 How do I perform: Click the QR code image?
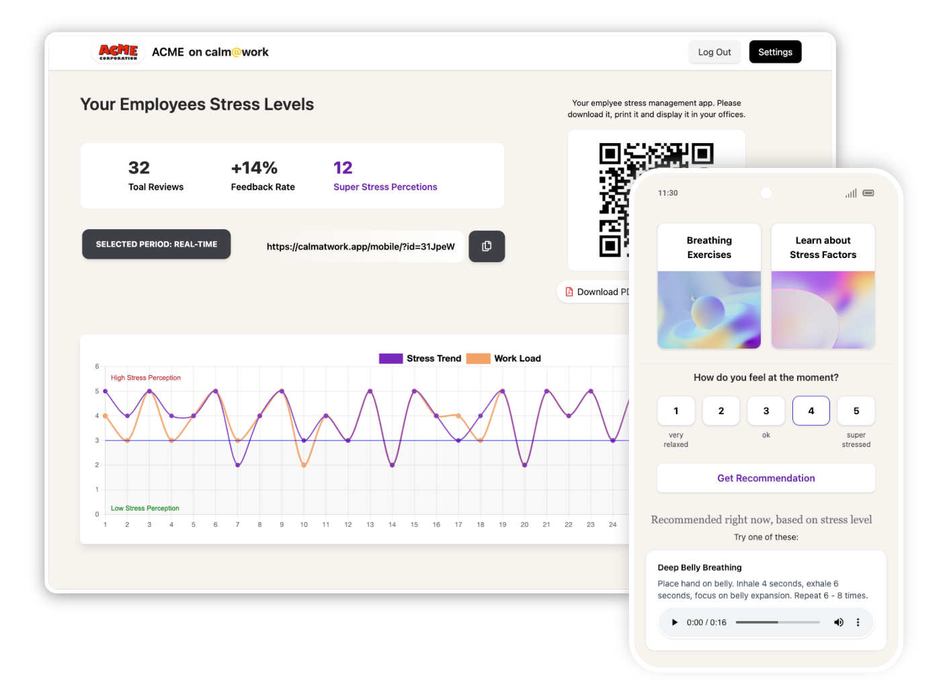pyautogui.click(x=613, y=200)
